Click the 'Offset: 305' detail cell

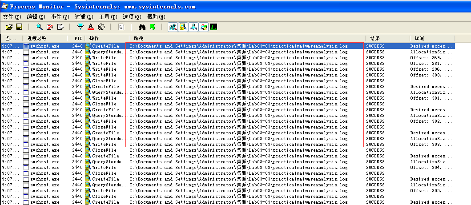pos(431,191)
